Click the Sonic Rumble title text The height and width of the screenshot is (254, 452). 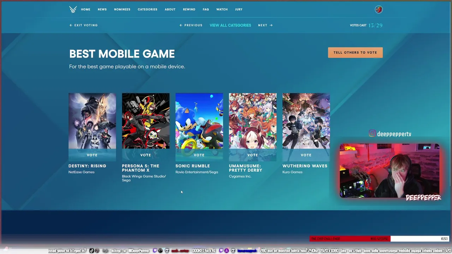pyautogui.click(x=192, y=166)
